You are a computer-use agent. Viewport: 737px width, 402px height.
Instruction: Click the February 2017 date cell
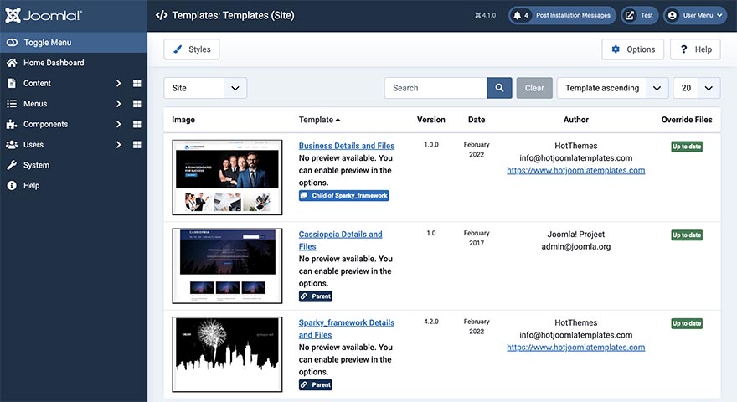477,238
